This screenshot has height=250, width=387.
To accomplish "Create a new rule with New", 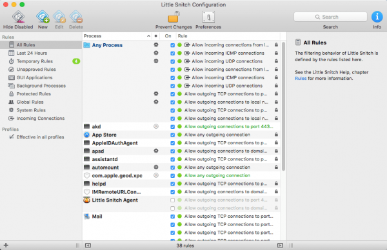I will [43, 17].
